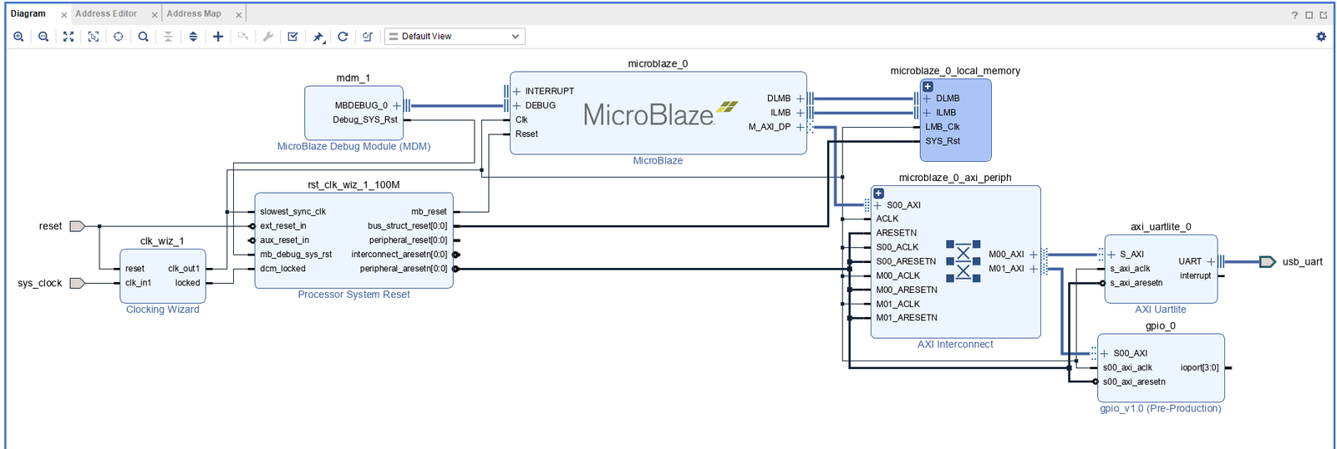Expand the microblaze_0_axi_periph hierarchy
This screenshot has width=1337, height=449.
pyautogui.click(x=878, y=194)
